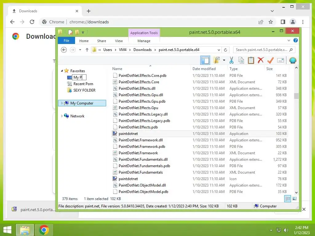Expand the My Computer tree node
The width and height of the screenshot is (315, 236).
click(x=62, y=103)
